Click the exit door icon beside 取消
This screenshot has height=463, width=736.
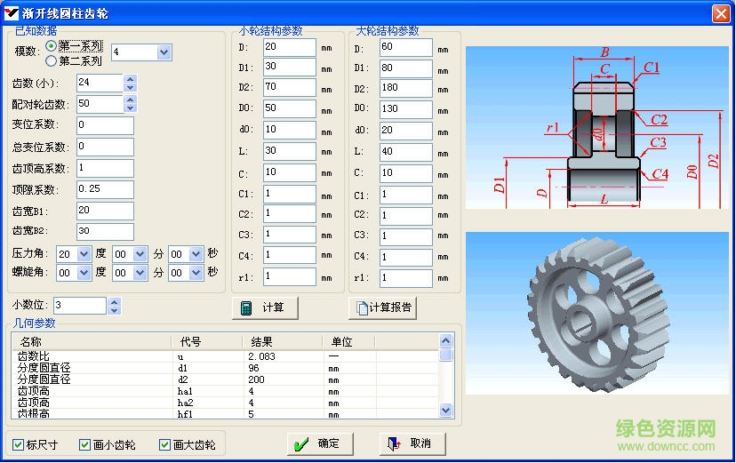coord(392,444)
